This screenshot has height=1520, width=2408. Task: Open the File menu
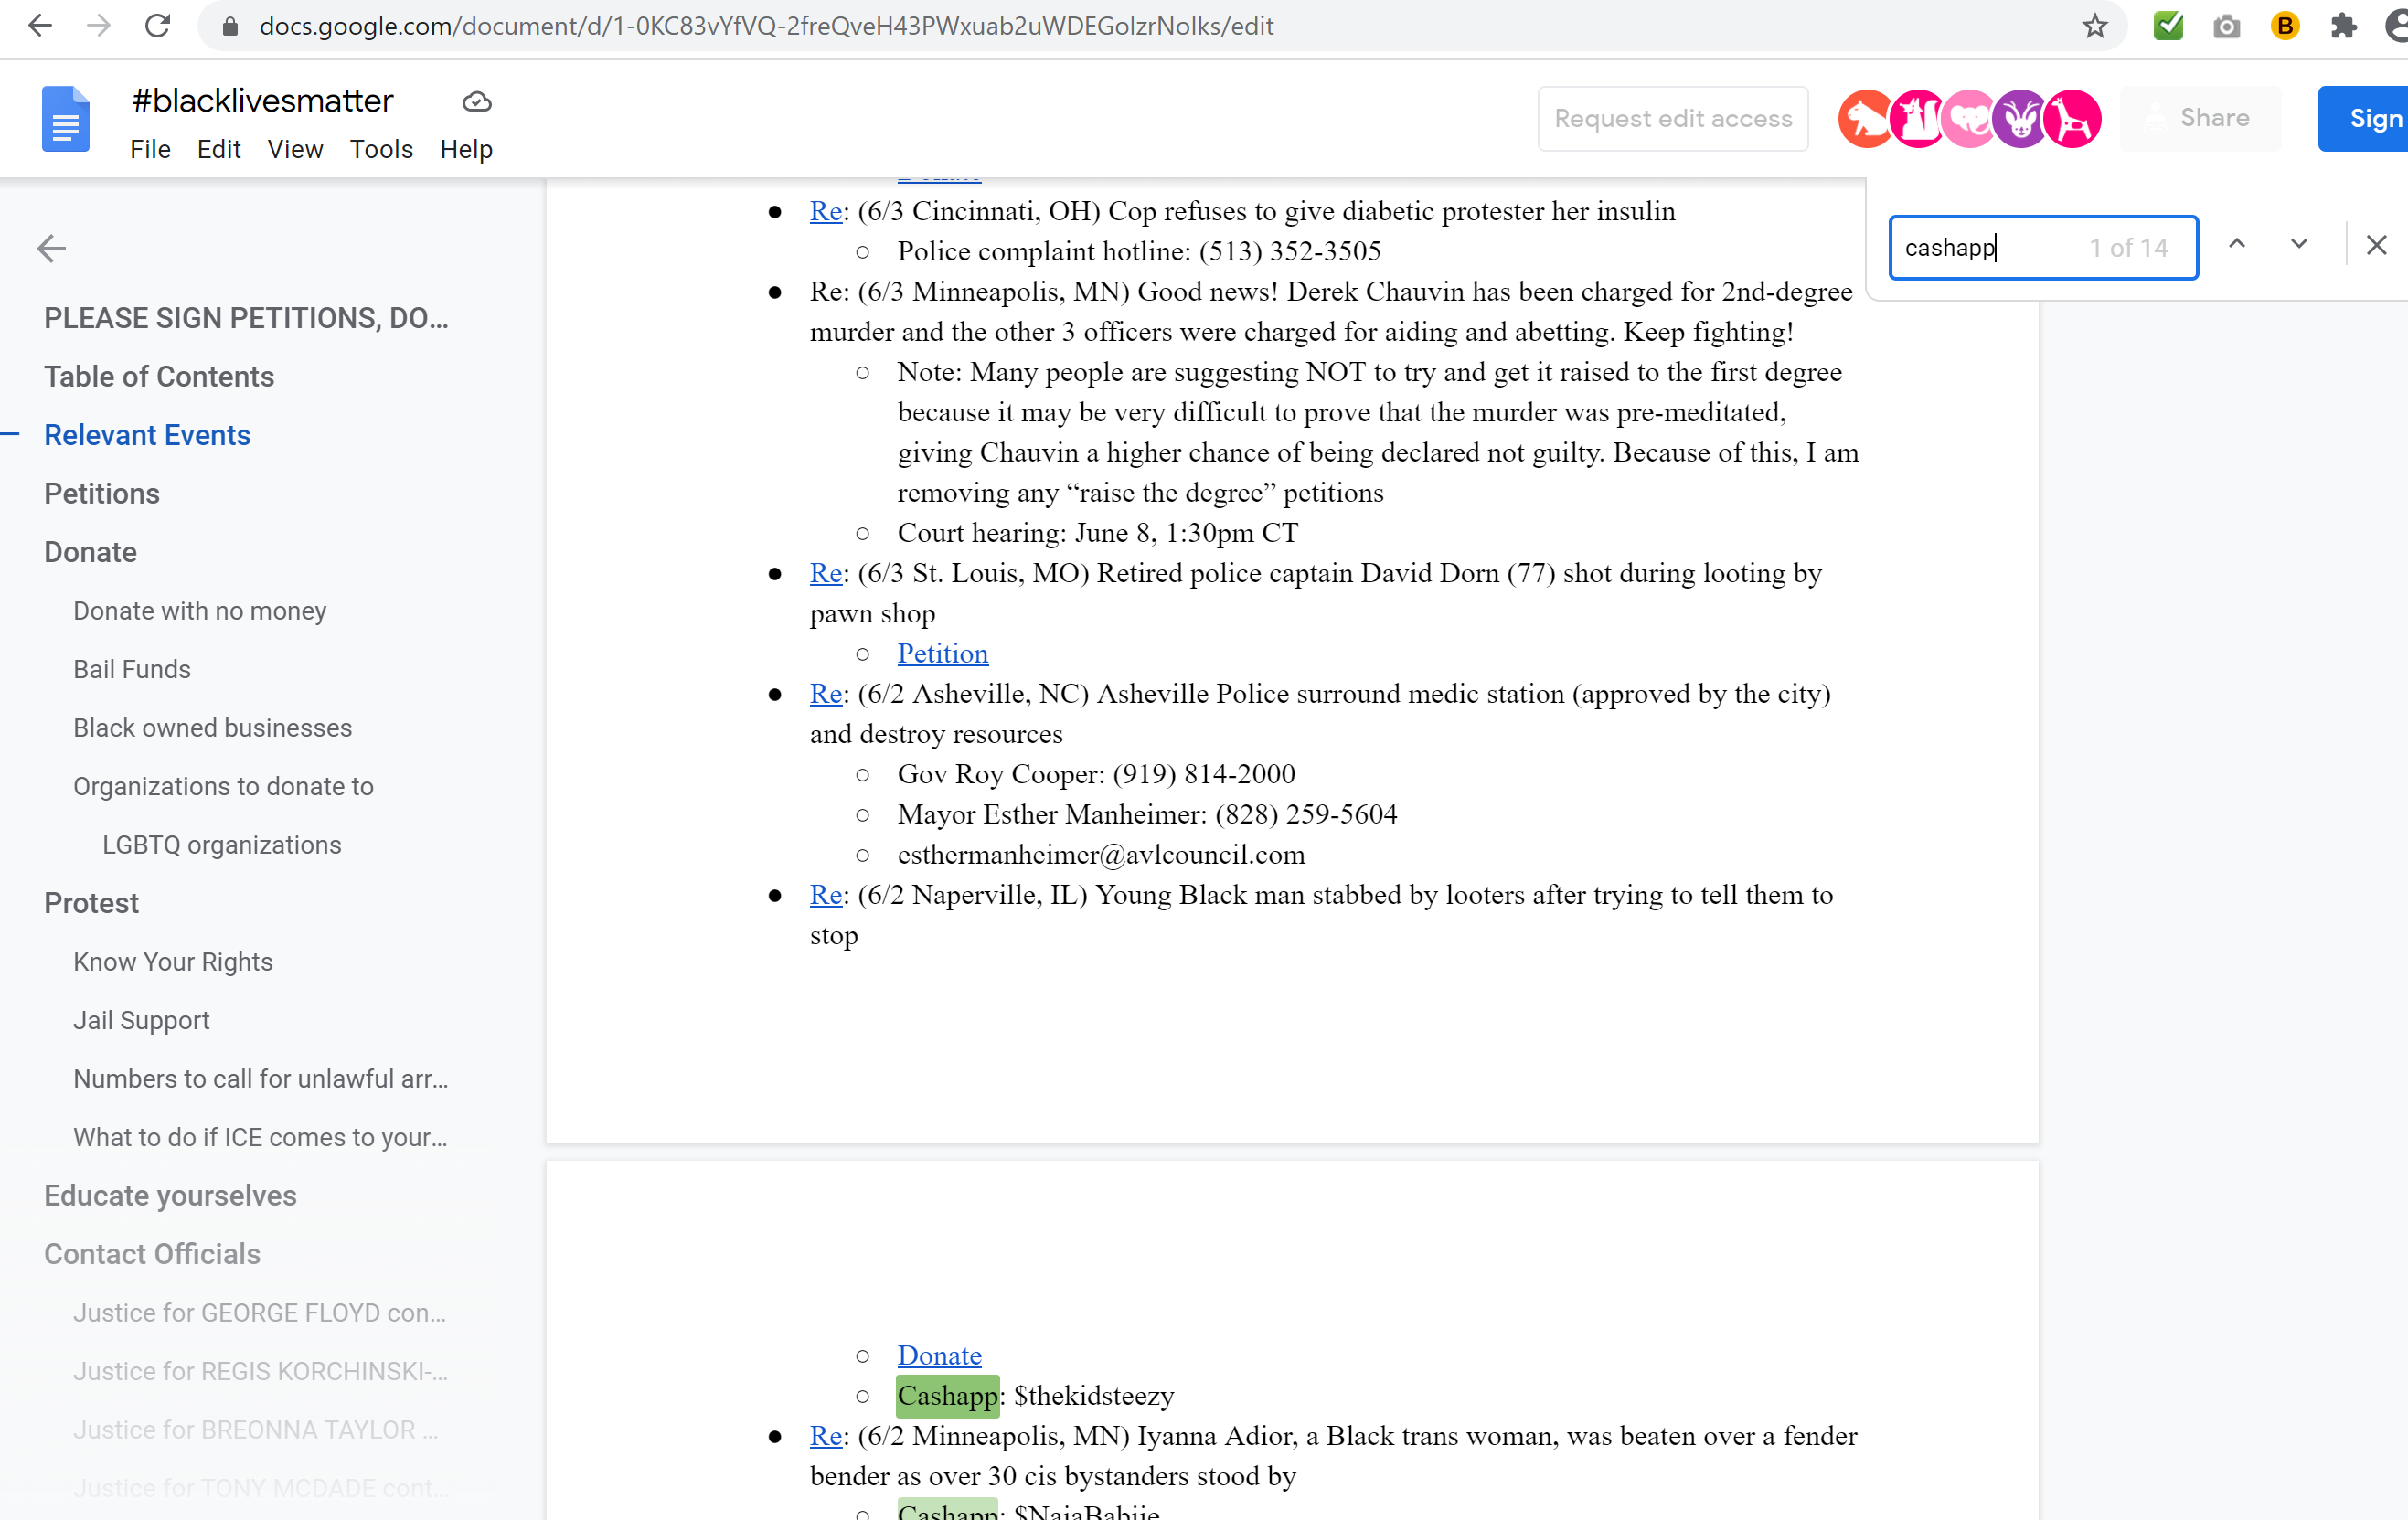click(x=150, y=149)
